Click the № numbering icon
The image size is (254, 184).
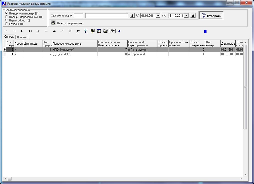tap(112, 31)
